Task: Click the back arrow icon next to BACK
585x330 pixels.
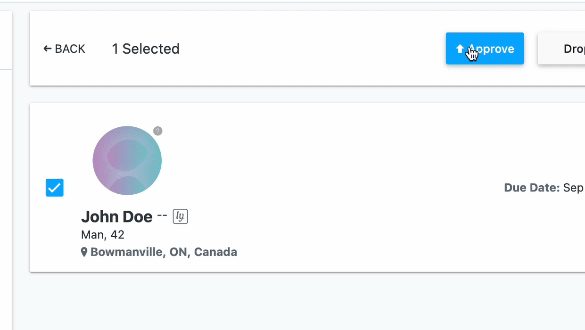Action: 47,49
